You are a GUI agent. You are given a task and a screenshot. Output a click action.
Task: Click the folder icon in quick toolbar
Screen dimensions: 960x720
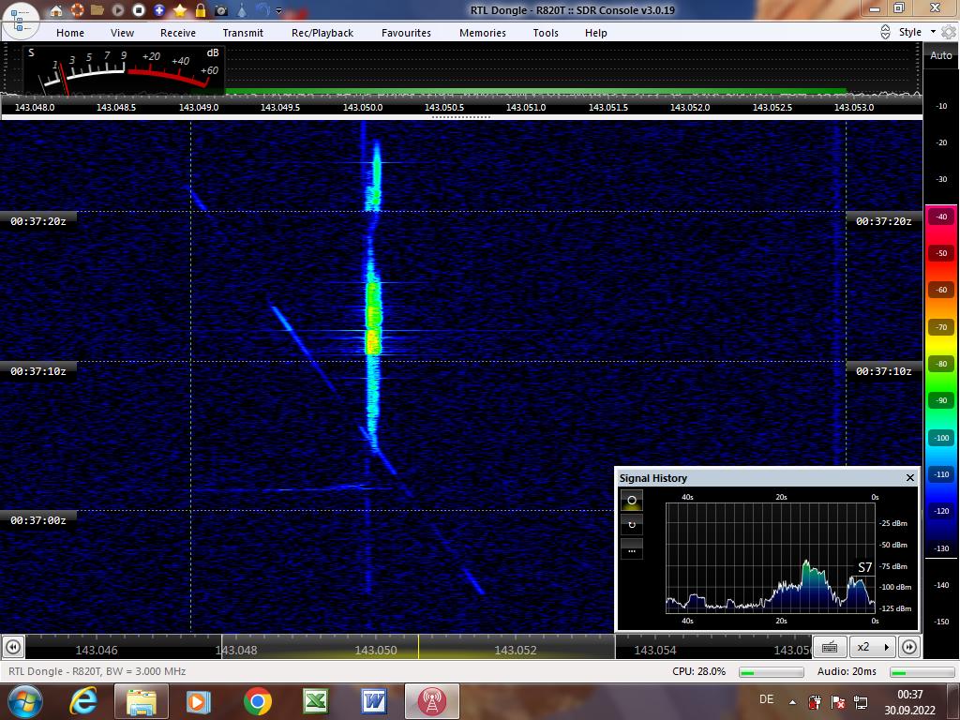pos(97,9)
